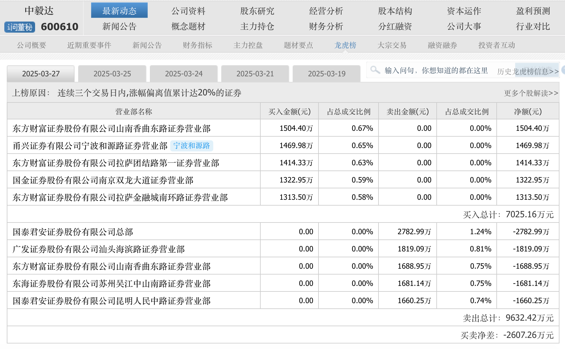
Task: Select 行业对比 in the top menu
Action: 533,26
